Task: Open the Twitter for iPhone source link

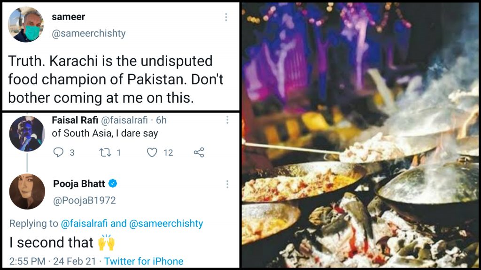Action: 144,261
